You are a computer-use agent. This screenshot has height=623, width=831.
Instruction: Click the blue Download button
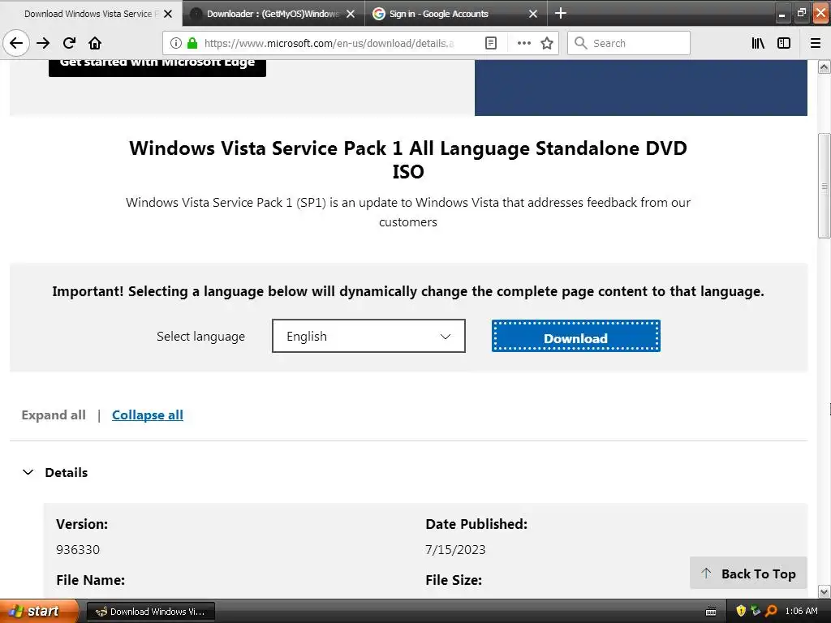click(x=575, y=336)
